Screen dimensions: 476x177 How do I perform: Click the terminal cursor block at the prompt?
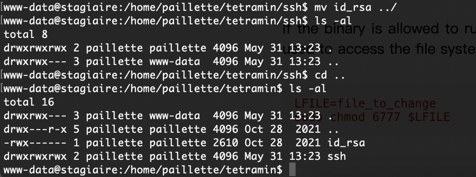pyautogui.click(x=292, y=169)
